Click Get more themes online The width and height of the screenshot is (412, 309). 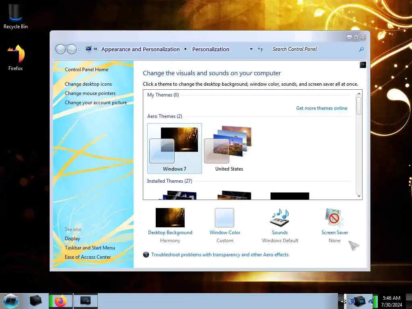321,108
